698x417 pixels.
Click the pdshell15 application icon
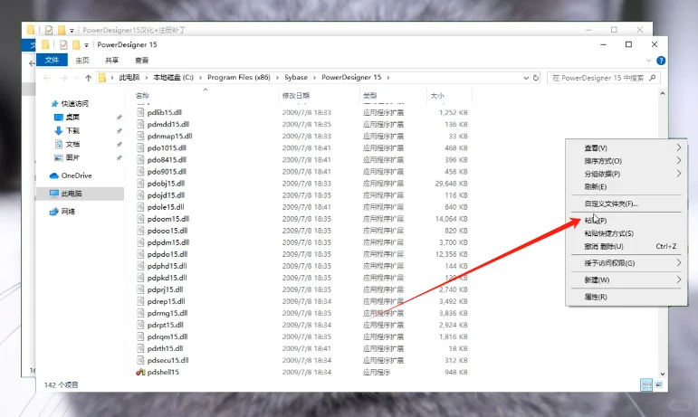click(x=140, y=372)
